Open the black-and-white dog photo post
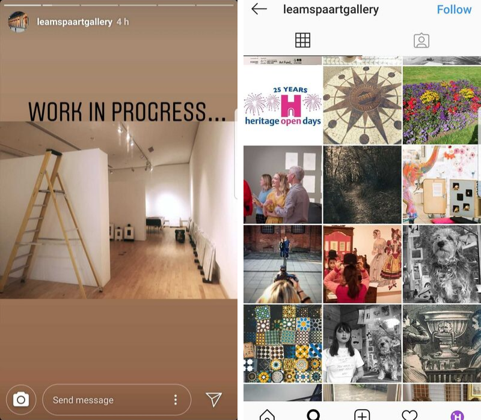 click(x=442, y=264)
